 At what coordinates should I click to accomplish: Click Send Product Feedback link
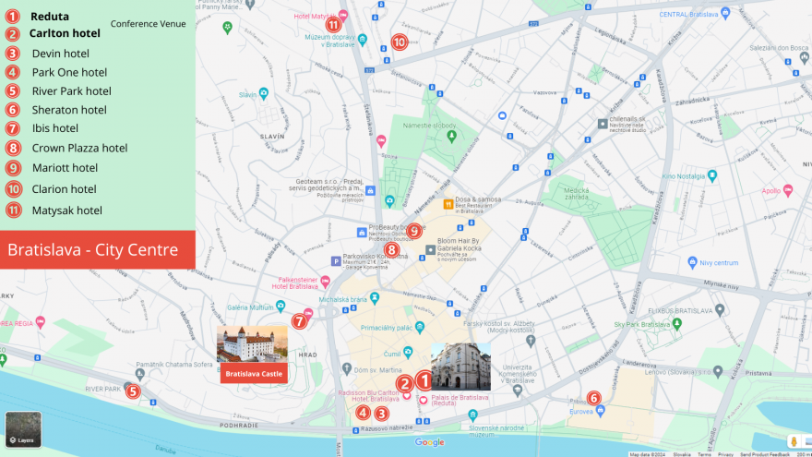[x=764, y=454]
